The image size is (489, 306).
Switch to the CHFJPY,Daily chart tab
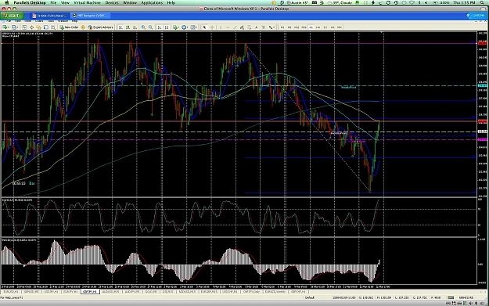[251, 292]
